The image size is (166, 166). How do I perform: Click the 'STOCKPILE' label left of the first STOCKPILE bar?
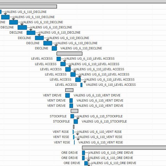click(58, 116)
